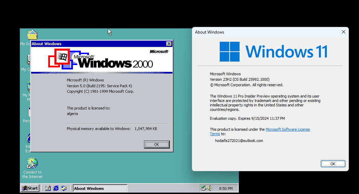Open the Windows 2000 Start menu

tap(30, 188)
